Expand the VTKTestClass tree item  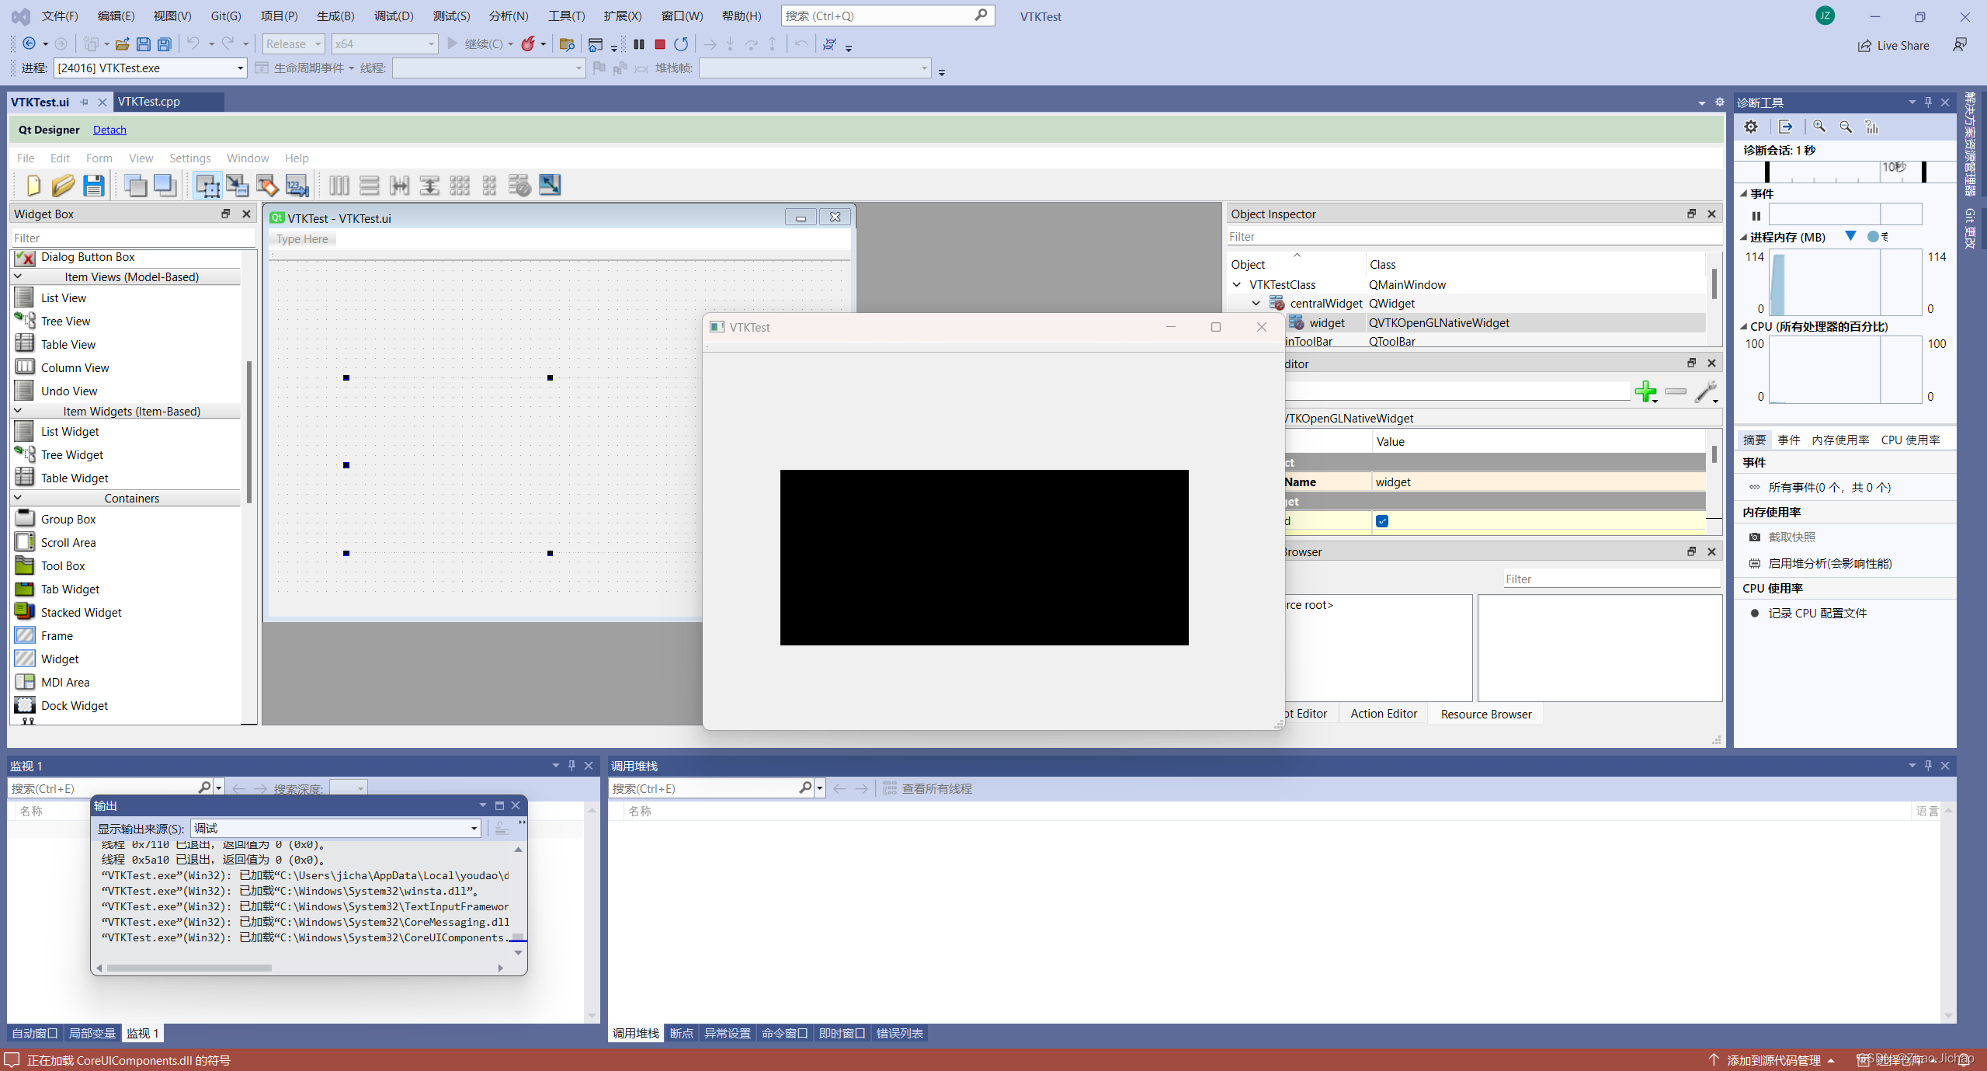[x=1235, y=283]
